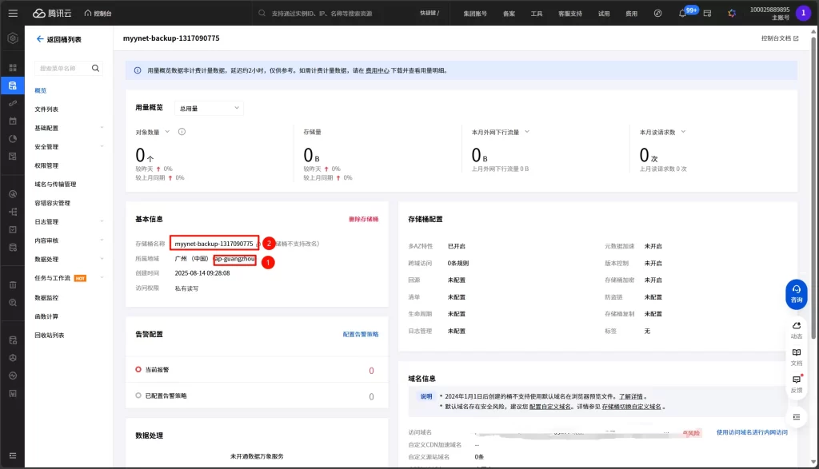The width and height of the screenshot is (819, 469).
Task: Open the 费用 menu in top bar
Action: 630,12
